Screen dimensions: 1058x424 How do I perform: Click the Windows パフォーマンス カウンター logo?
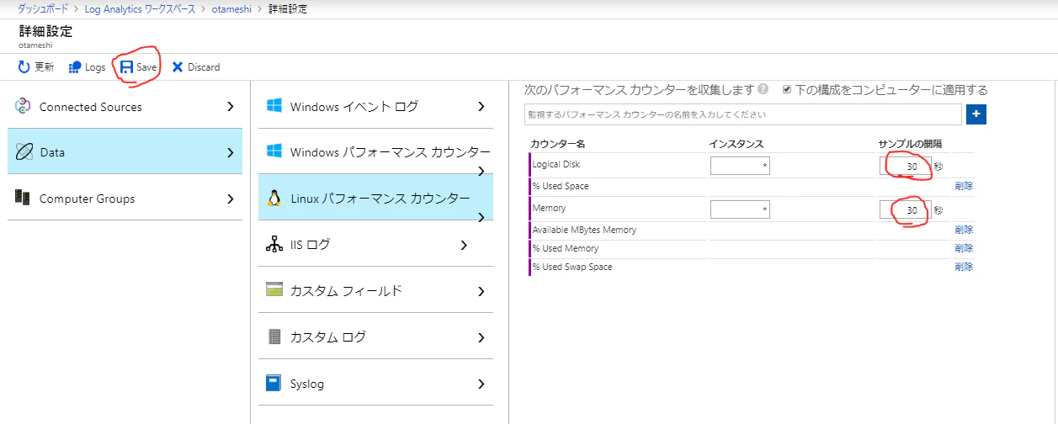tap(274, 151)
